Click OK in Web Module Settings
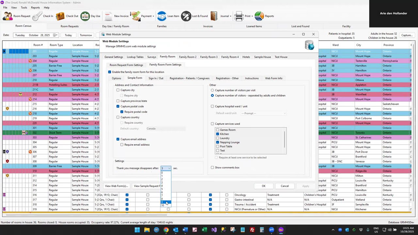 pos(264,186)
